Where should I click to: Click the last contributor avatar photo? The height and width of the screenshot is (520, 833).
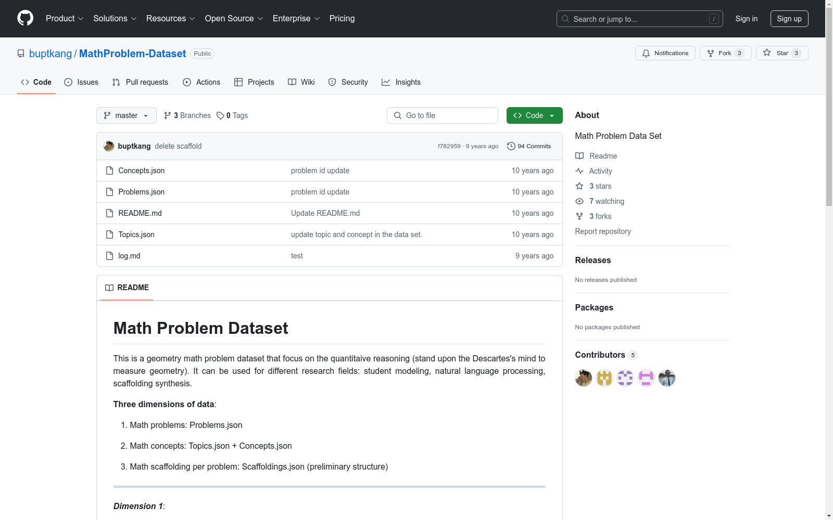pyautogui.click(x=667, y=378)
